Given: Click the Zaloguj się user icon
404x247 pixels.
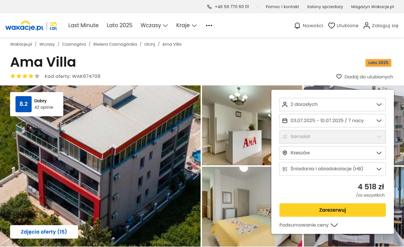Looking at the screenshot, I should tap(366, 25).
